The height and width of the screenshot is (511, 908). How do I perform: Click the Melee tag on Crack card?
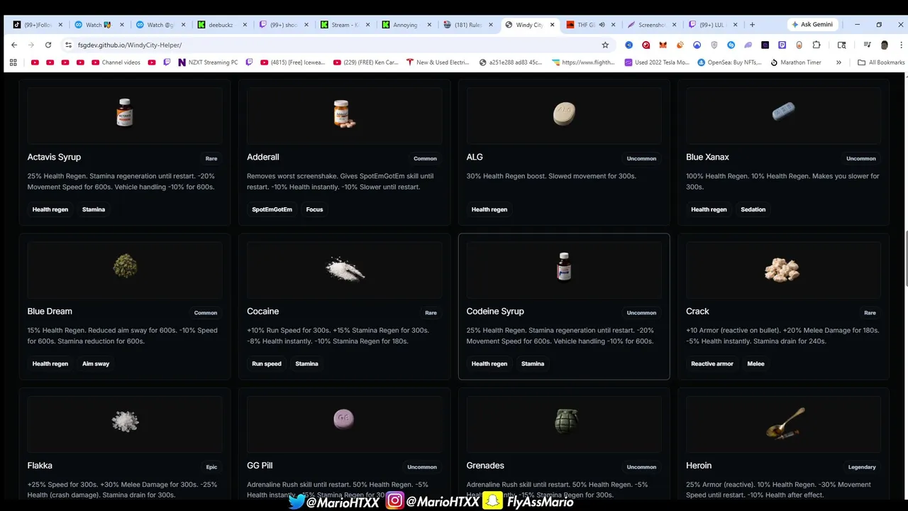click(x=755, y=363)
